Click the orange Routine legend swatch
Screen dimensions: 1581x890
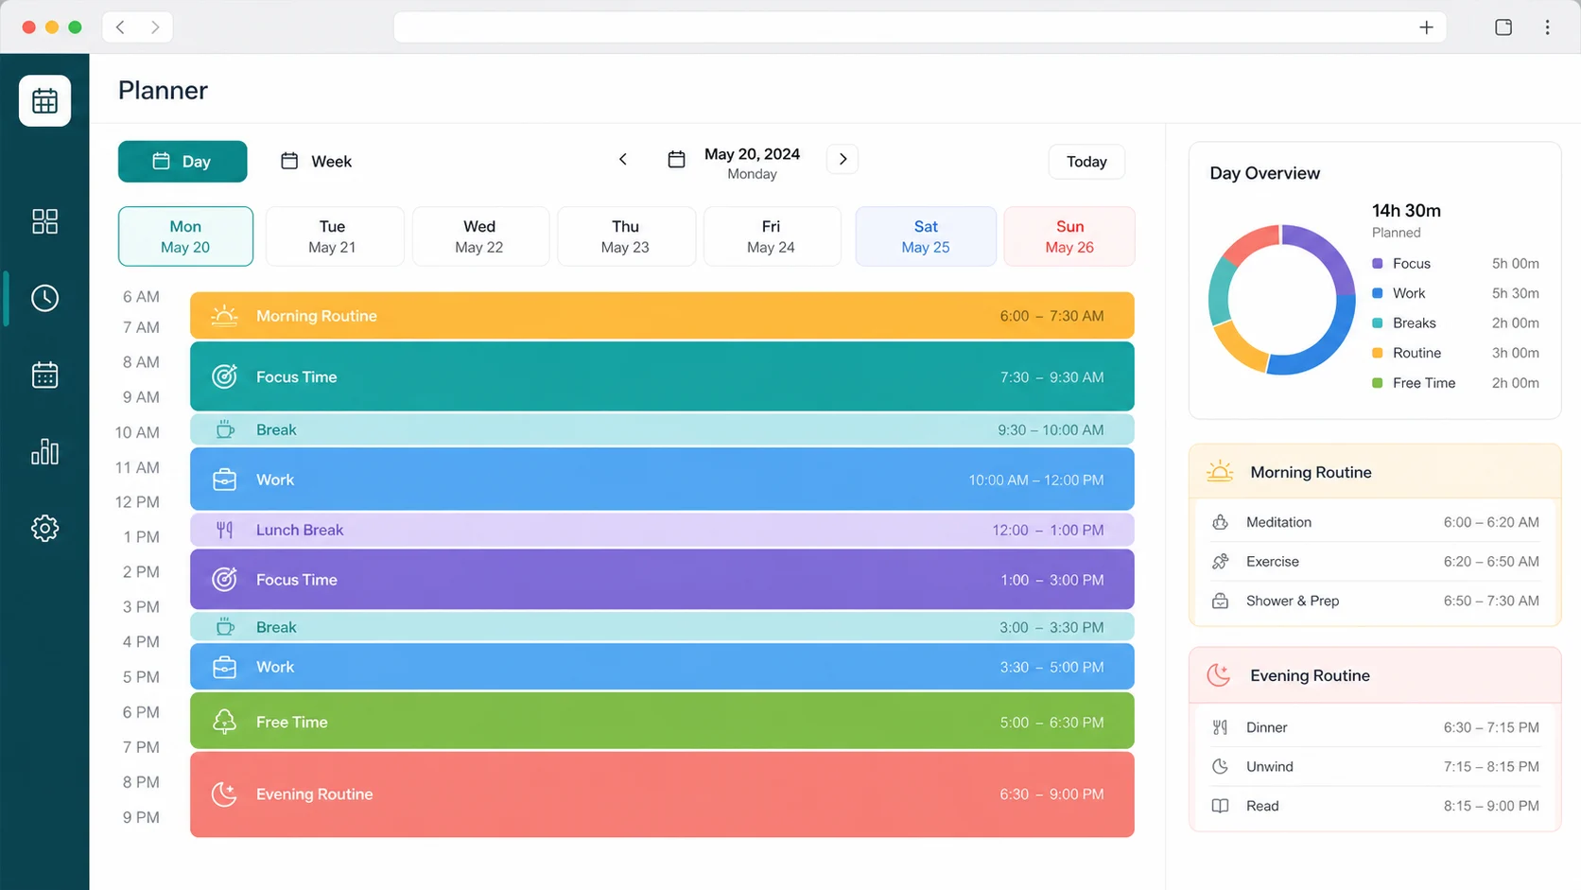pyautogui.click(x=1377, y=353)
